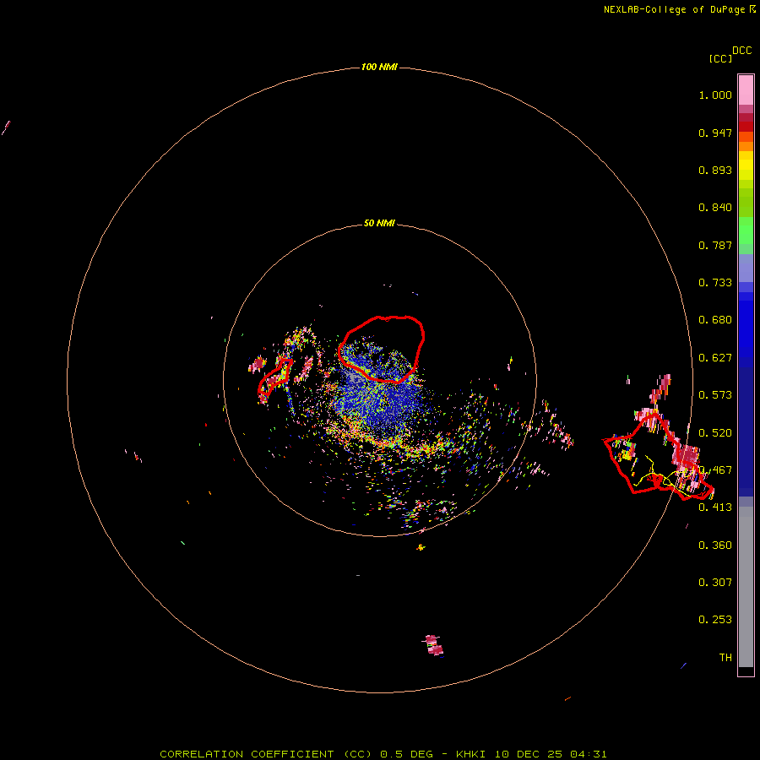This screenshot has height=760, width=760.
Task: Select the 0.467 scale value
Action: (715, 470)
